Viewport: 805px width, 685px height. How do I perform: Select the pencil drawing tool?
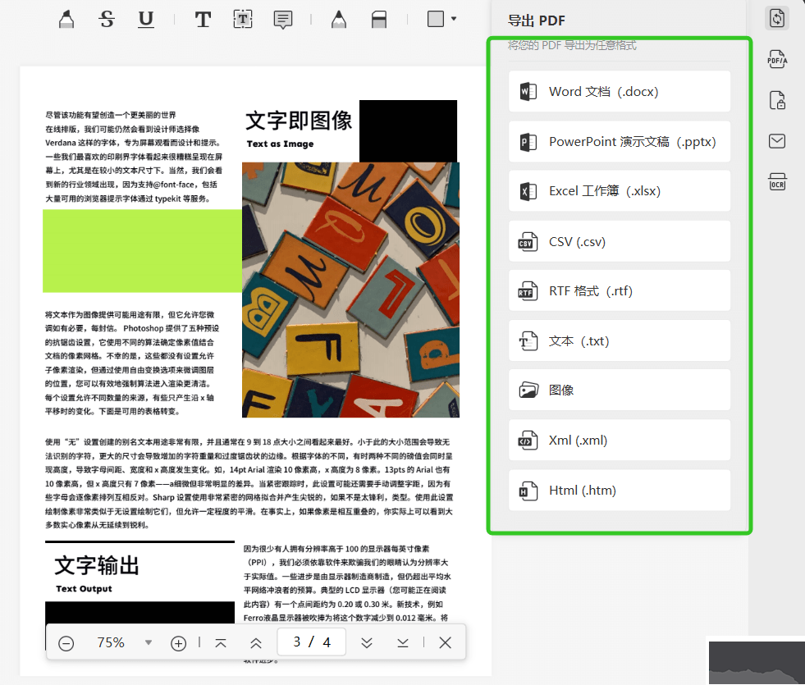pos(338,18)
